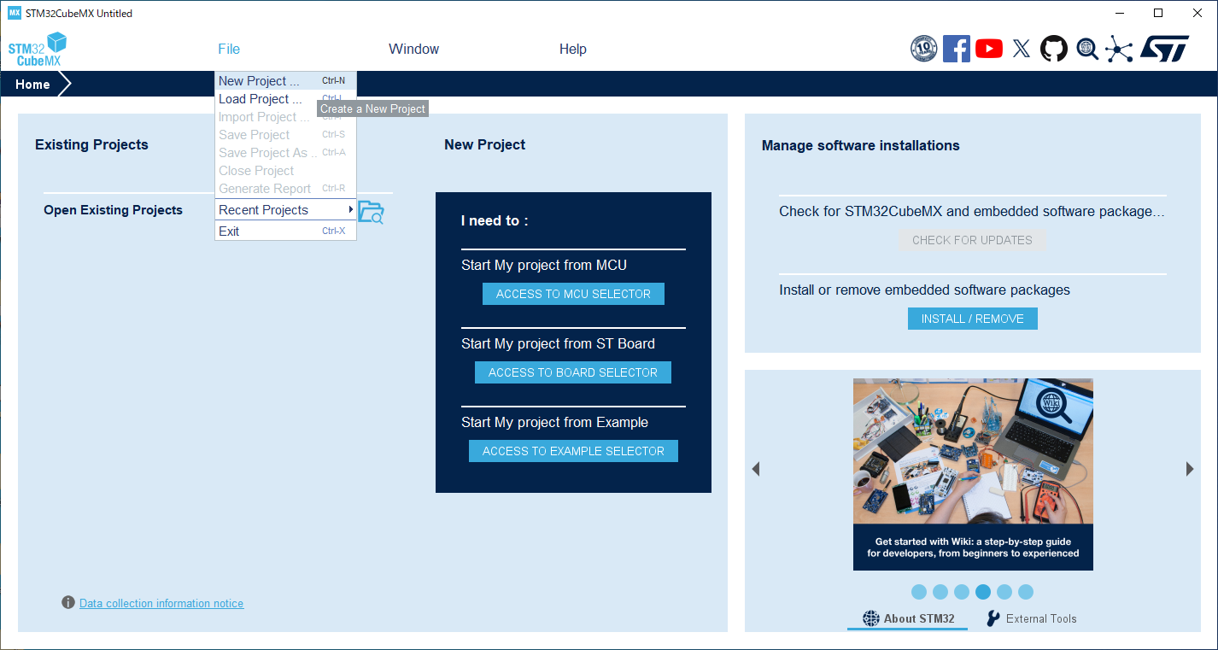The height and width of the screenshot is (650, 1218).
Task: Click 'Manage software installations' heading
Action: (x=860, y=145)
